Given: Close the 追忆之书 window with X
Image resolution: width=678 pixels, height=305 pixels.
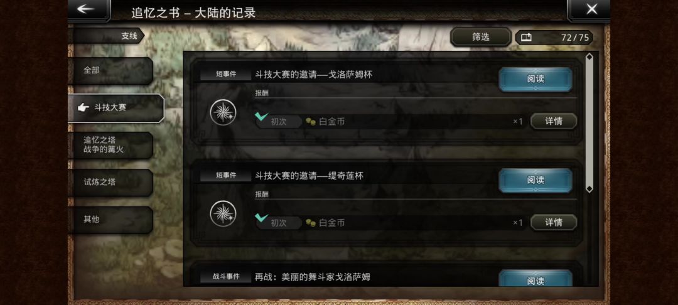Looking at the screenshot, I should pos(591,9).
